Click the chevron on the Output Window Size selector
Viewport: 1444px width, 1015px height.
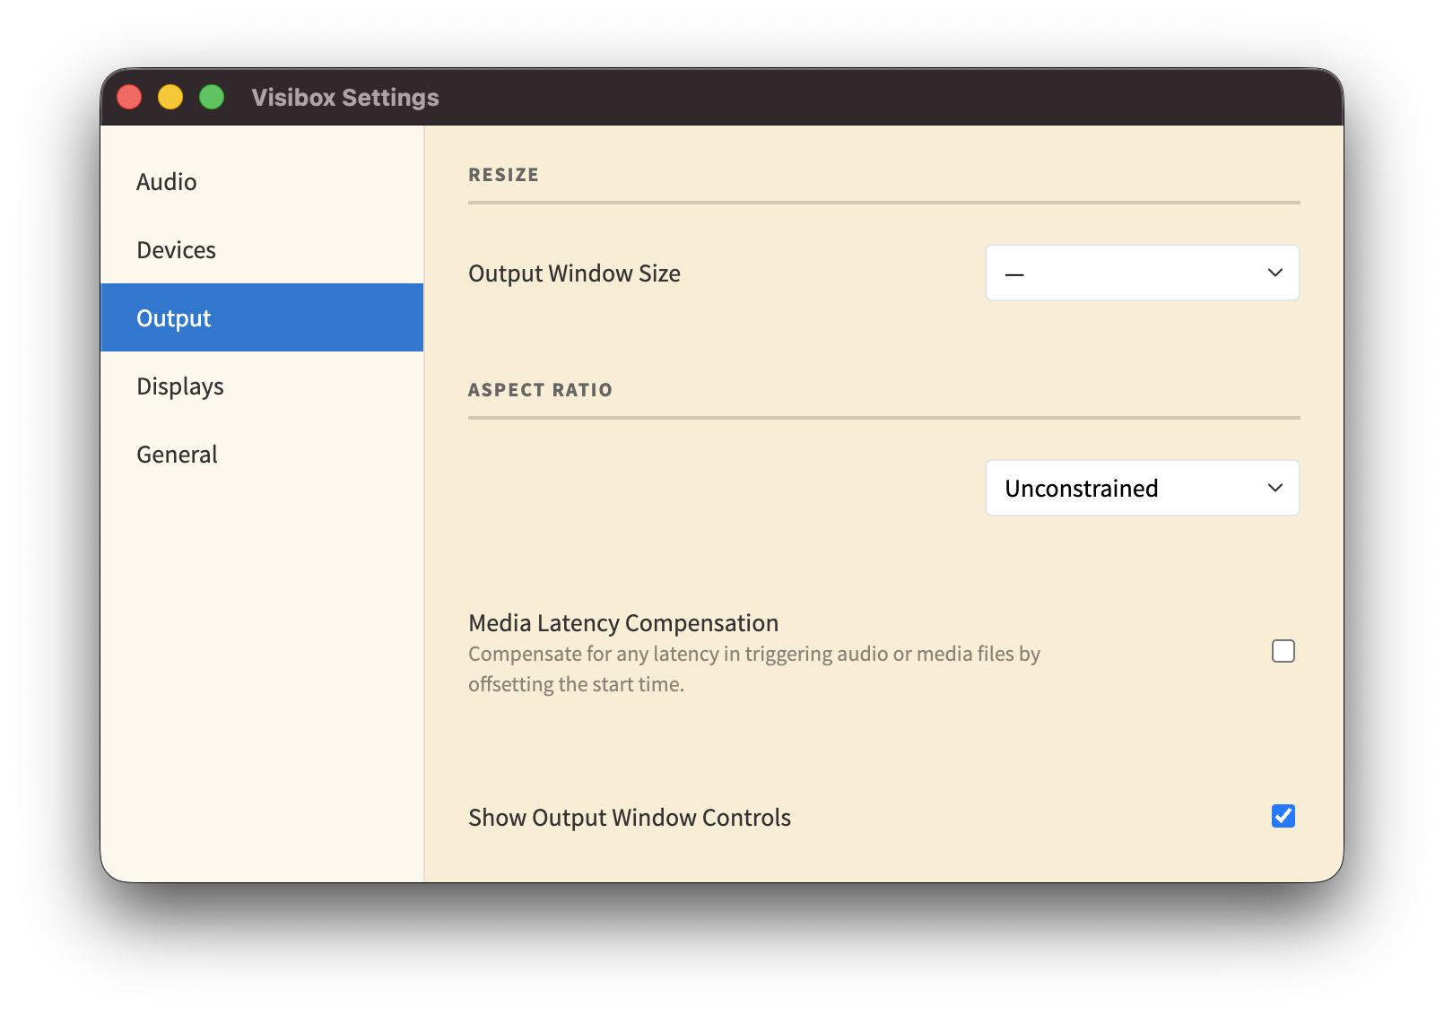tap(1277, 273)
